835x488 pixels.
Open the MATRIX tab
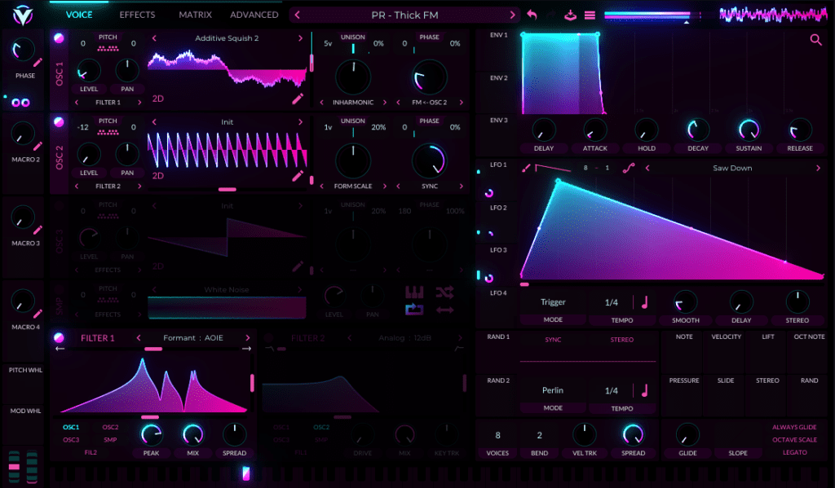point(195,15)
